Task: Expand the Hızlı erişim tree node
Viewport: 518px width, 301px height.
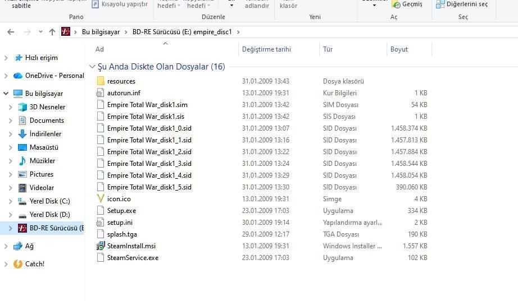Action: [6, 58]
